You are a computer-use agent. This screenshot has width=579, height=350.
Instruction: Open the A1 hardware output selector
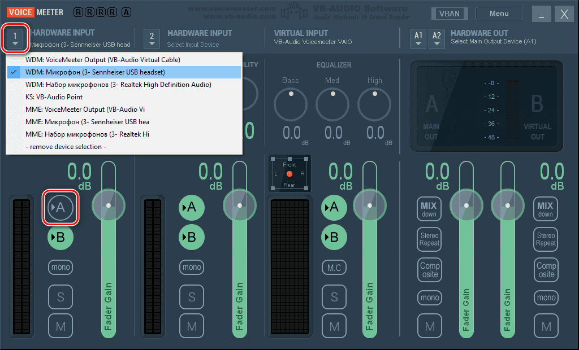coord(418,38)
